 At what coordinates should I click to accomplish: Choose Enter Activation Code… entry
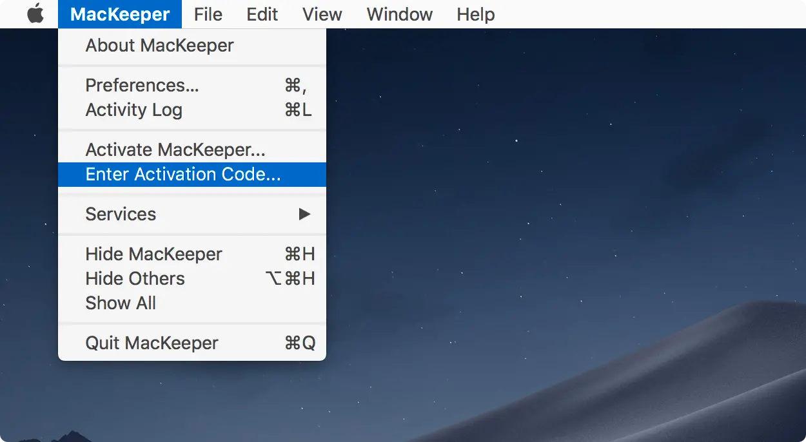192,175
